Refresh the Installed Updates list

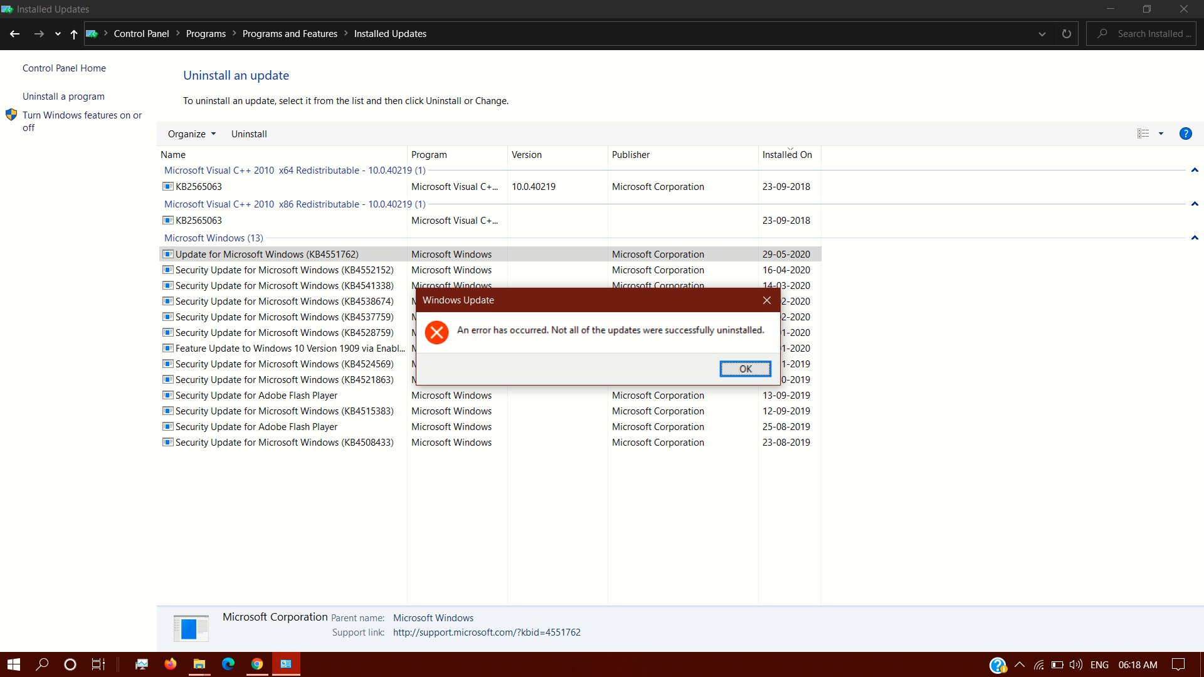click(x=1066, y=34)
